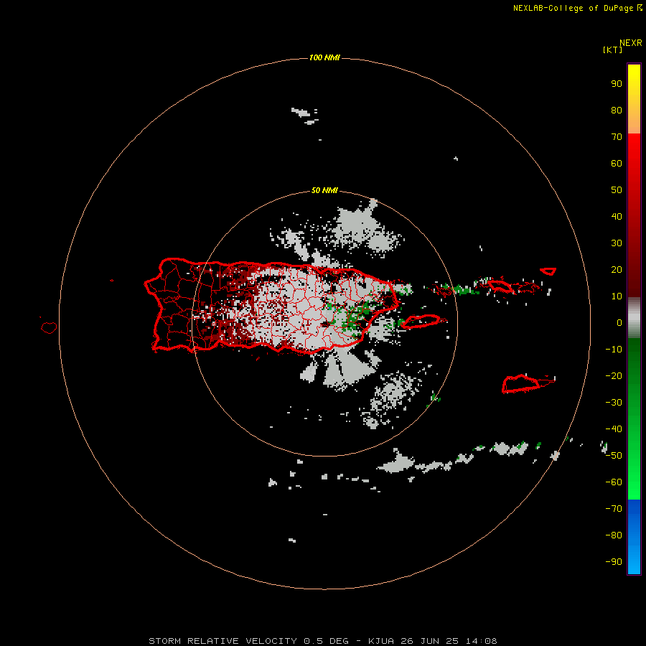Image resolution: width=646 pixels, height=646 pixels.
Task: Click the gray zero-velocity segment of color bar
Action: 634,318
